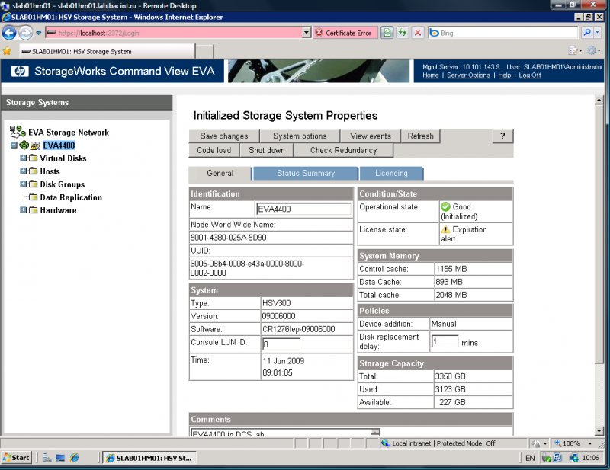Select EVA Storage Network tree root

tap(69, 133)
